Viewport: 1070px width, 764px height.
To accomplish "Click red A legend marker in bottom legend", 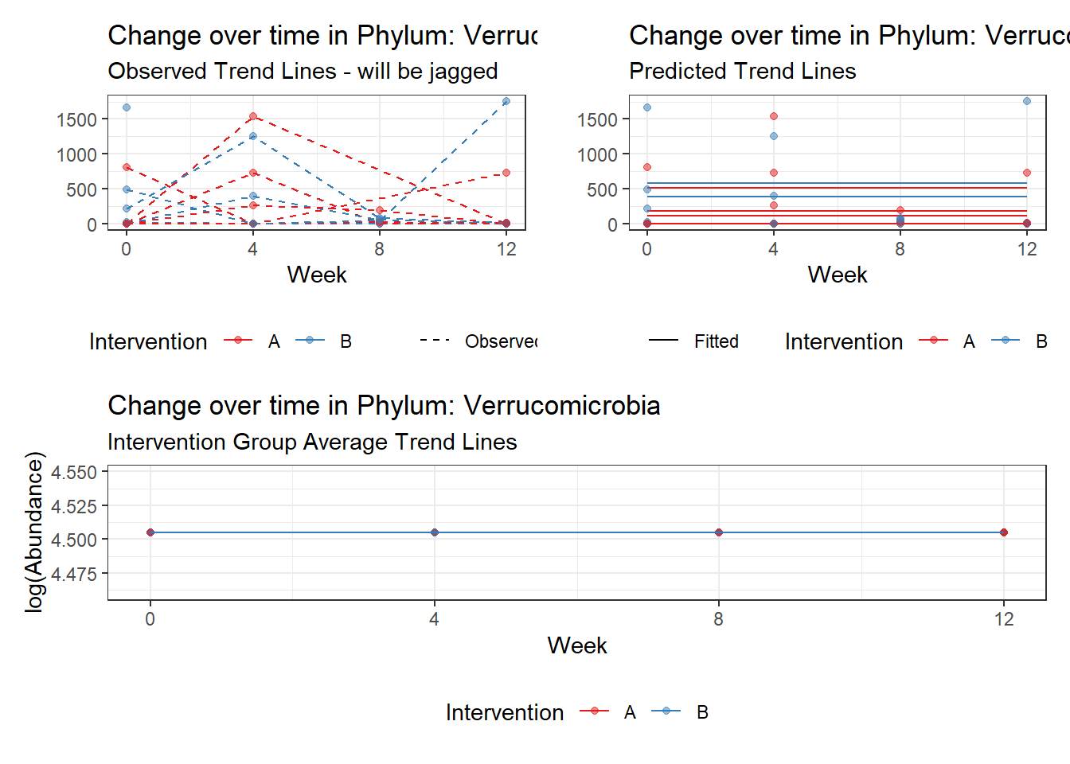I will [x=594, y=711].
